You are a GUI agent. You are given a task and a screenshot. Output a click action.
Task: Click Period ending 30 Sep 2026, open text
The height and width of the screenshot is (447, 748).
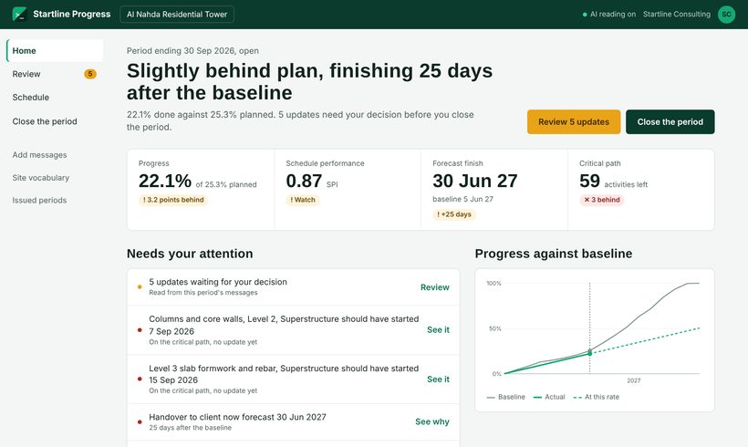(x=192, y=50)
